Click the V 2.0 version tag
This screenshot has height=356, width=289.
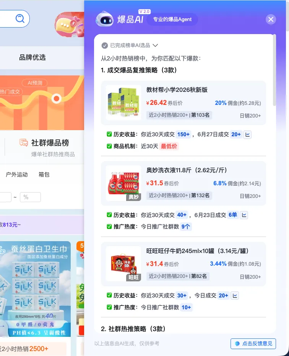pyautogui.click(x=144, y=11)
